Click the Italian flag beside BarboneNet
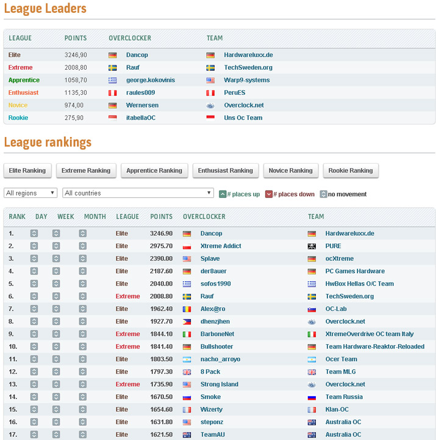 pyautogui.click(x=187, y=334)
